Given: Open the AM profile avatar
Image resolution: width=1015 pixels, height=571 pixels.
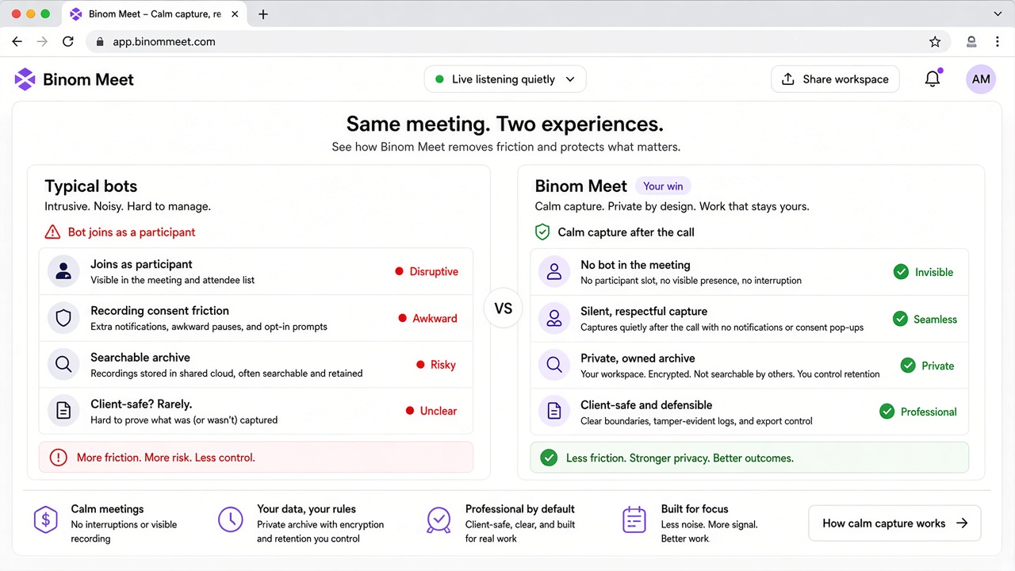Looking at the screenshot, I should point(981,79).
